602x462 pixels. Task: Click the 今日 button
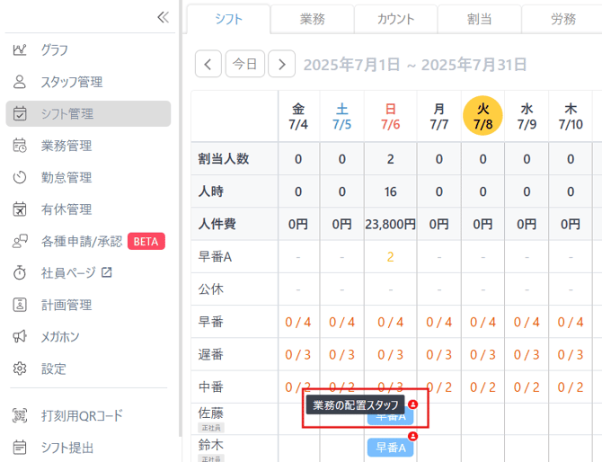(244, 64)
